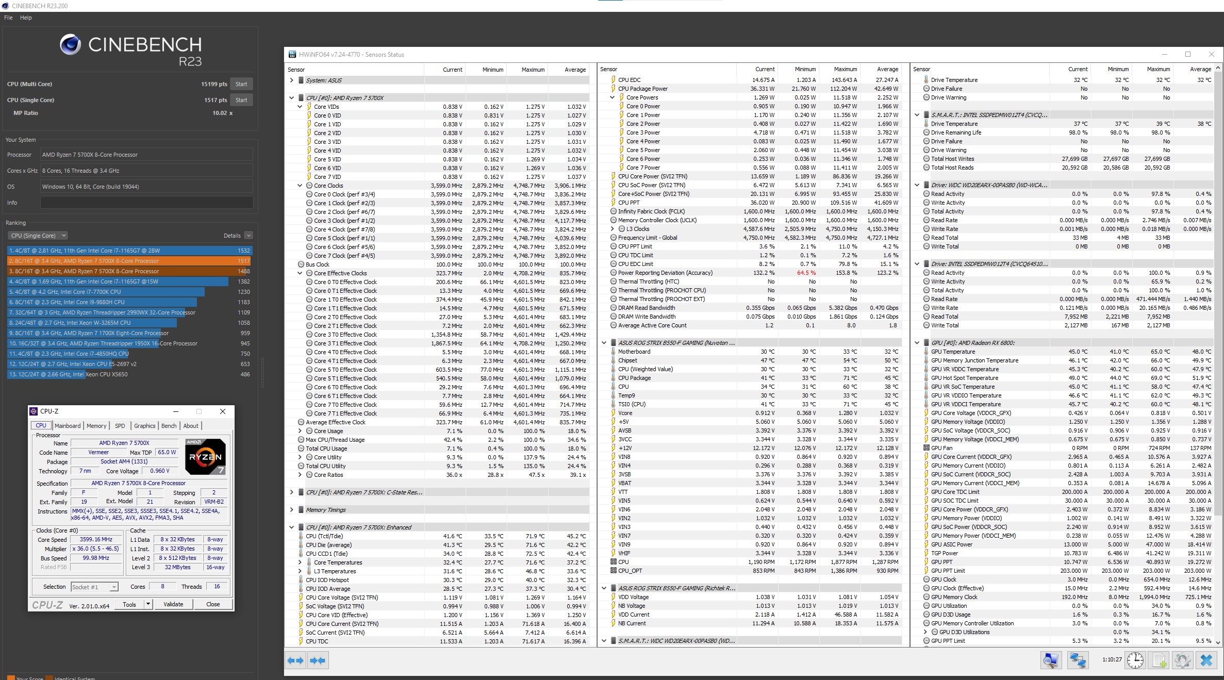Click the clock reset-timer icon
1224x680 pixels.
tap(1135, 660)
